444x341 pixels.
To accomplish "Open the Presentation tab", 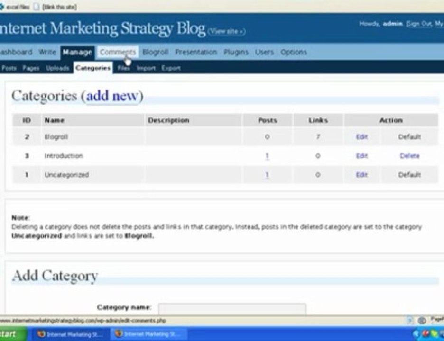I will [x=196, y=52].
